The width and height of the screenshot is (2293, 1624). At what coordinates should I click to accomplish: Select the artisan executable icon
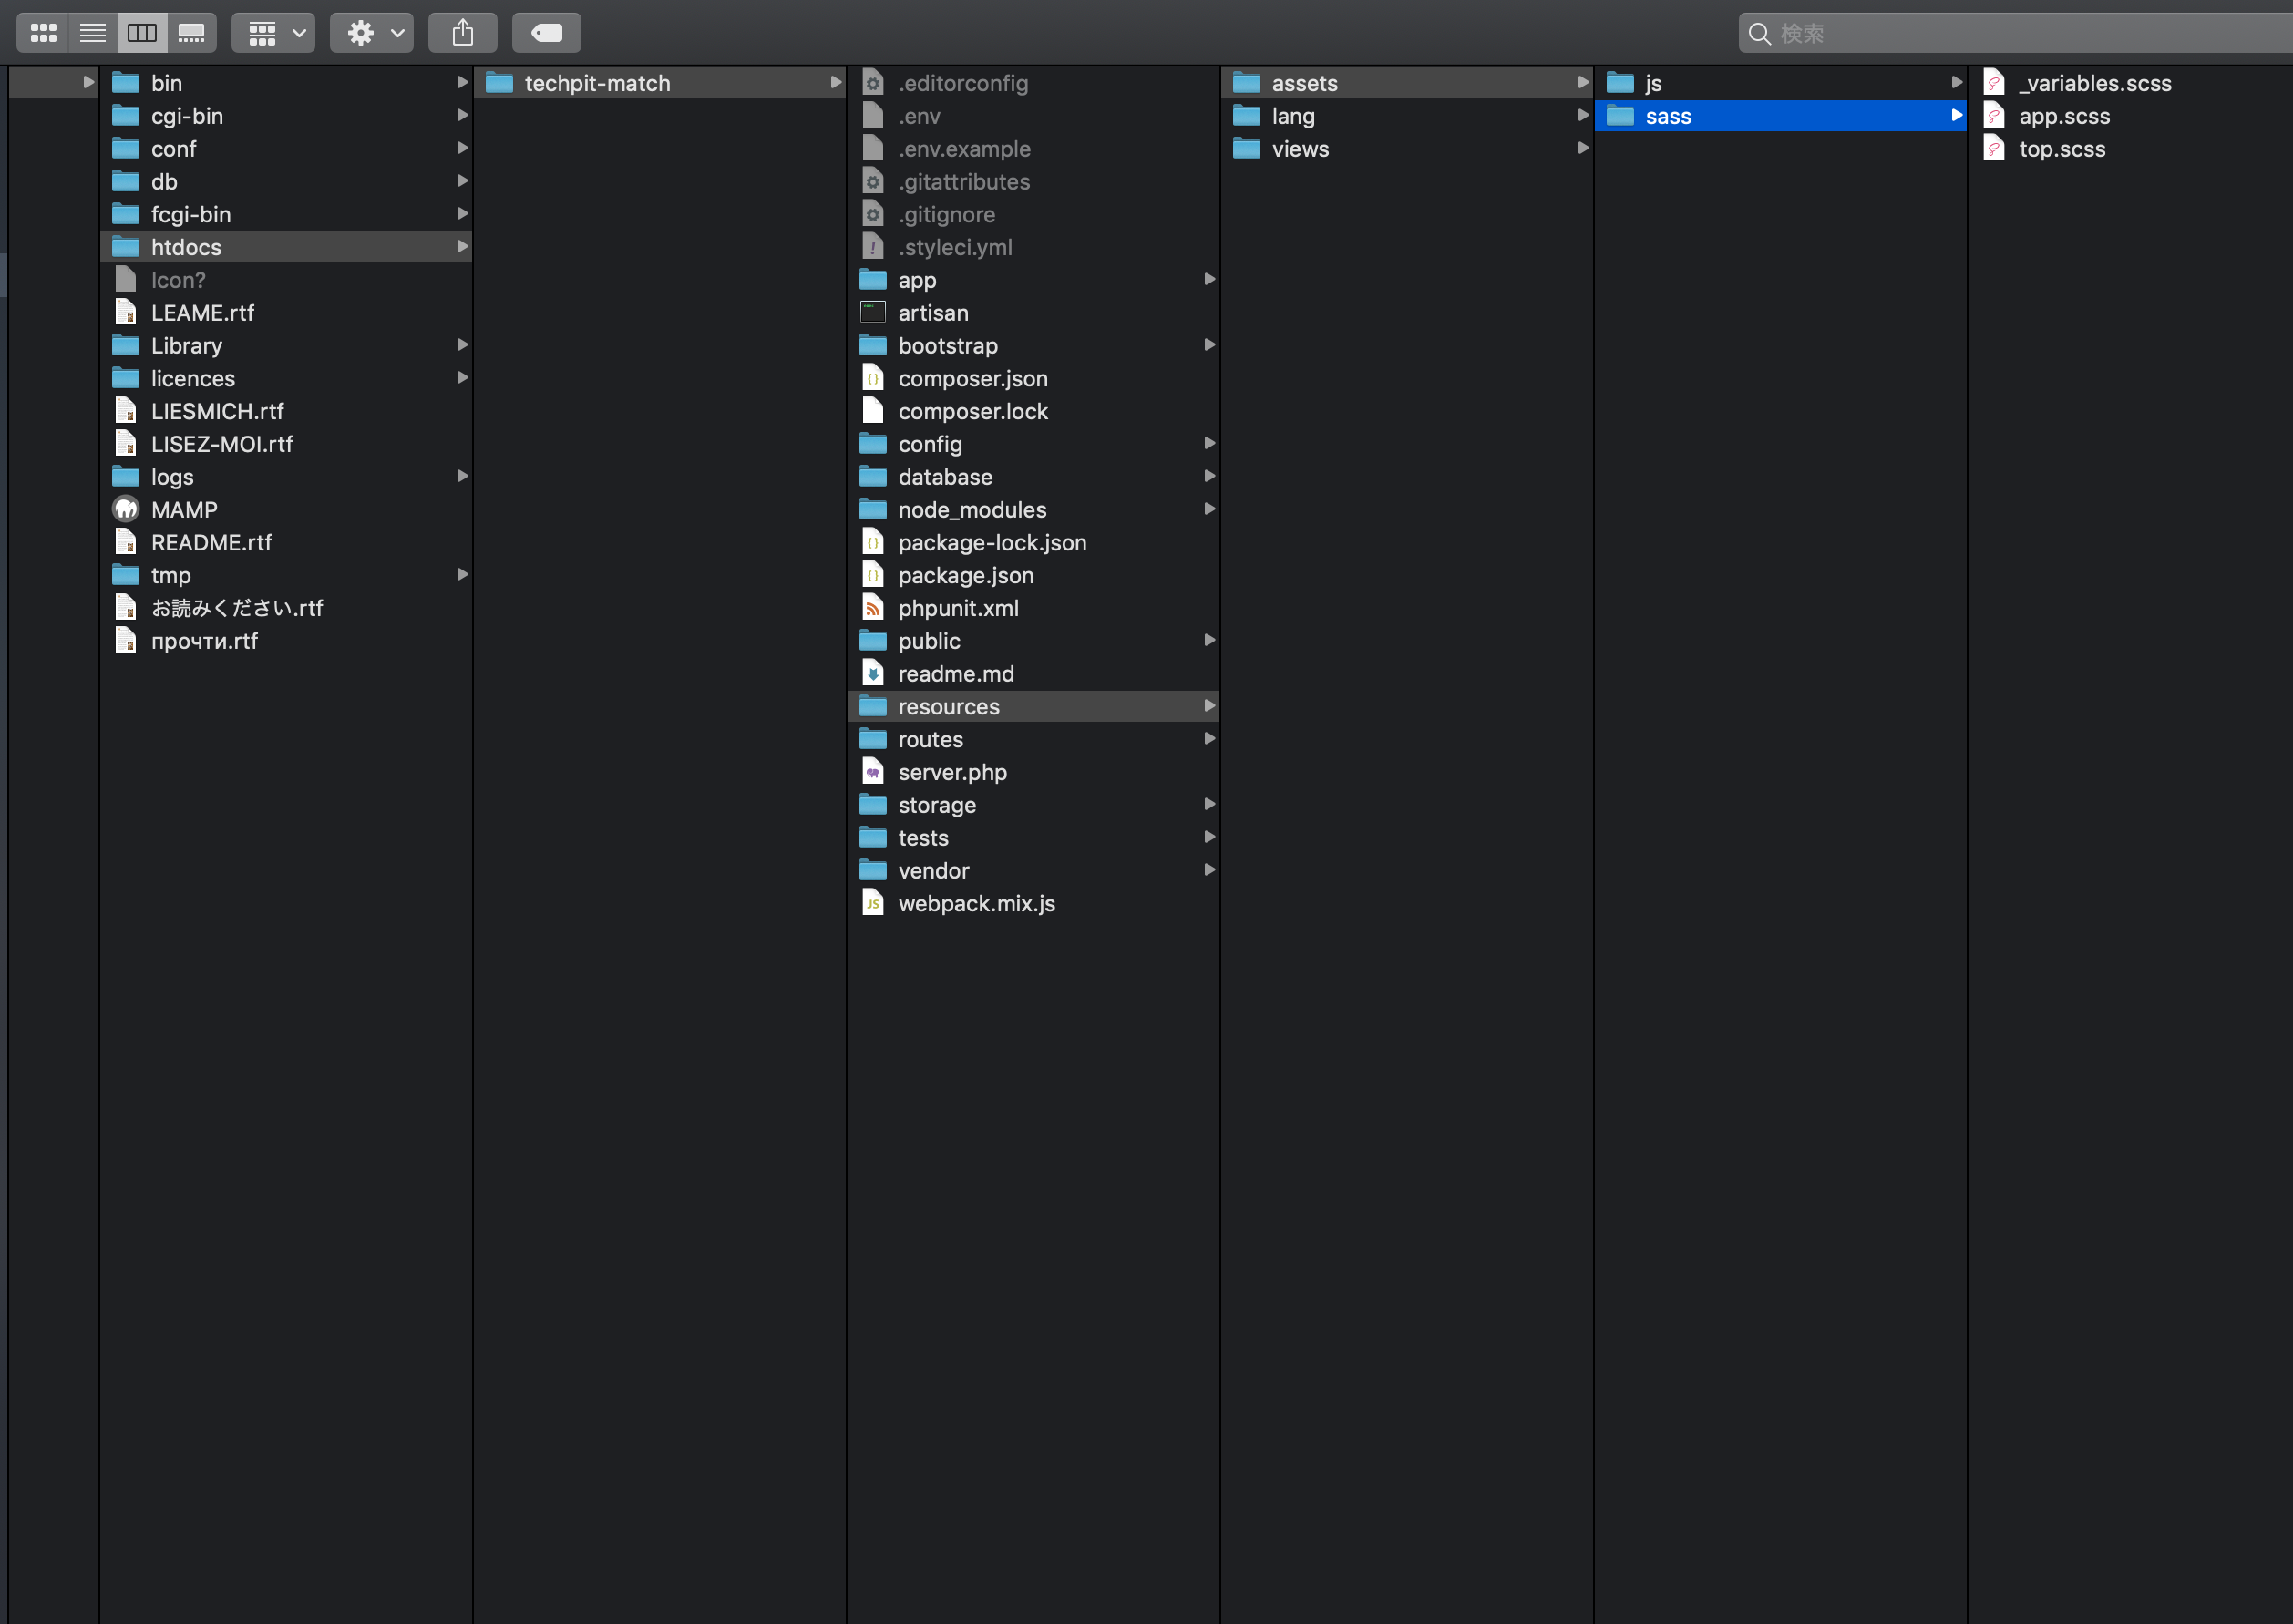click(x=873, y=312)
